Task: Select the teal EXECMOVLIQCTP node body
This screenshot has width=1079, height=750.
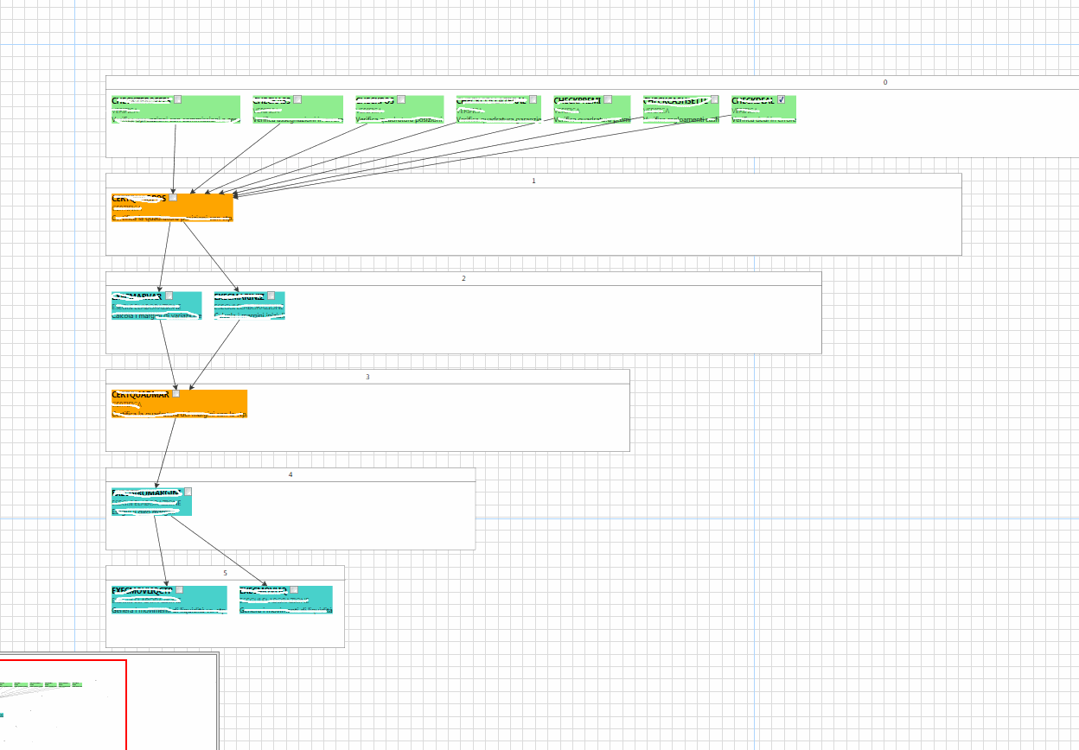Action: pyautogui.click(x=169, y=601)
